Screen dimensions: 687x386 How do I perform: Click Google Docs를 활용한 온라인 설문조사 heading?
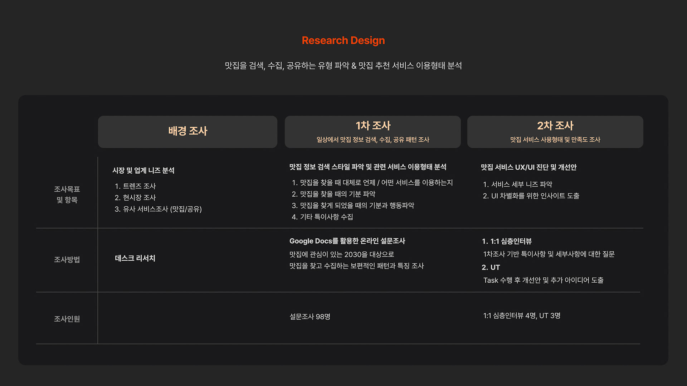point(347,241)
